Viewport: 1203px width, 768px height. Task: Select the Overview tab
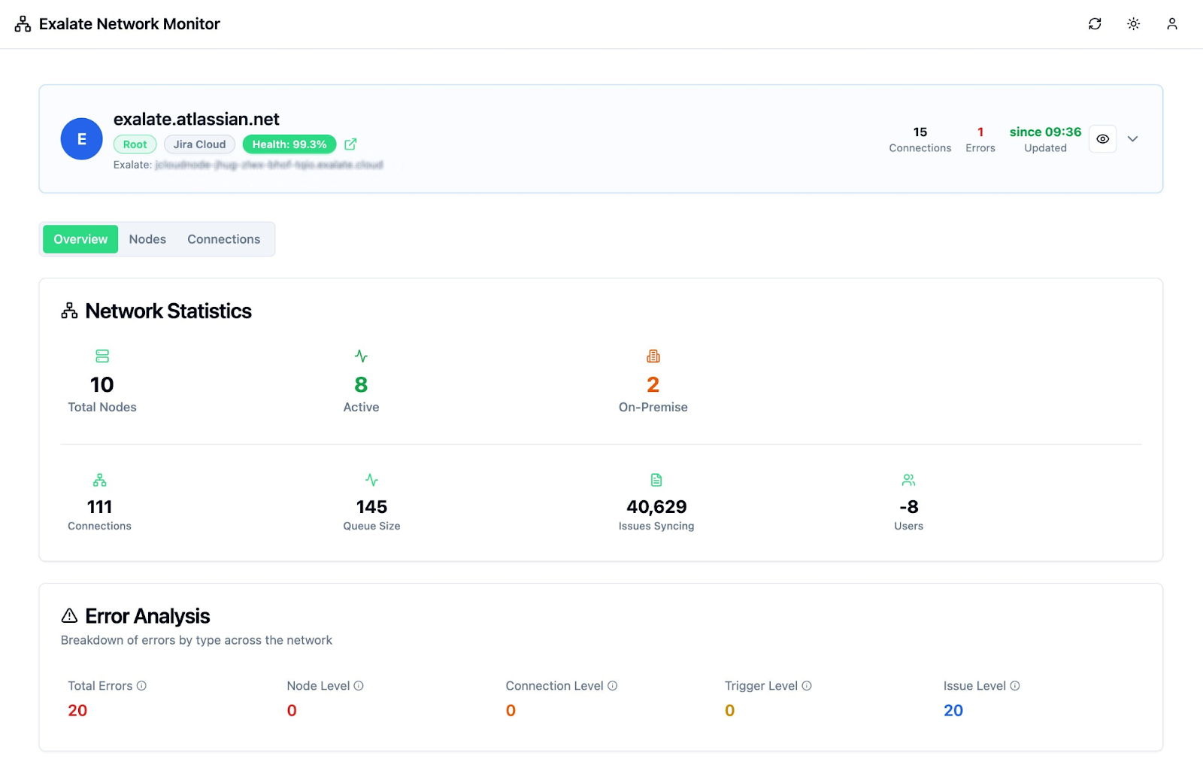80,238
